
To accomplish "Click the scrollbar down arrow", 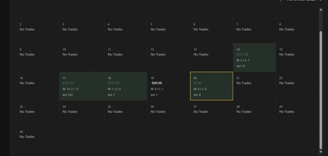I will coord(321,152).
